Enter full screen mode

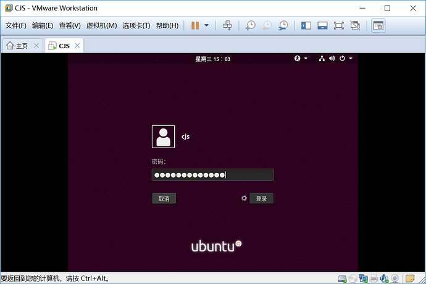pyautogui.click(x=338, y=25)
